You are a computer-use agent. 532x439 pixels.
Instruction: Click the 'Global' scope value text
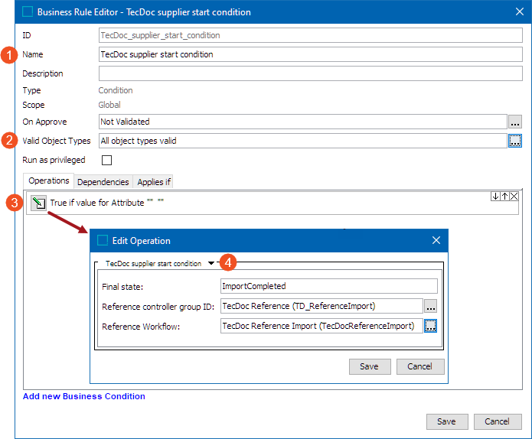pyautogui.click(x=109, y=105)
